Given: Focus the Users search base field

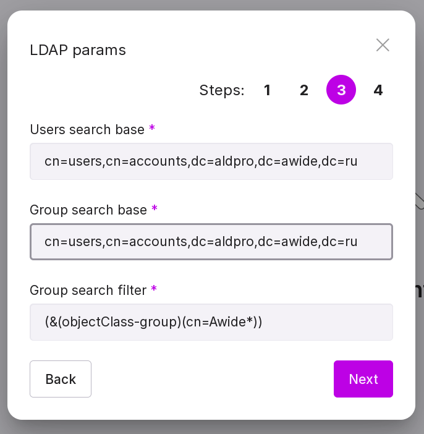Looking at the screenshot, I should point(211,161).
